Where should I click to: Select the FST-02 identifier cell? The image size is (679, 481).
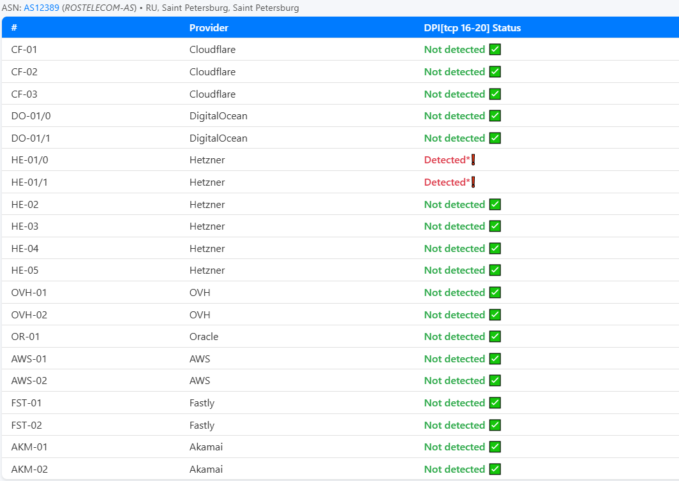click(x=26, y=425)
